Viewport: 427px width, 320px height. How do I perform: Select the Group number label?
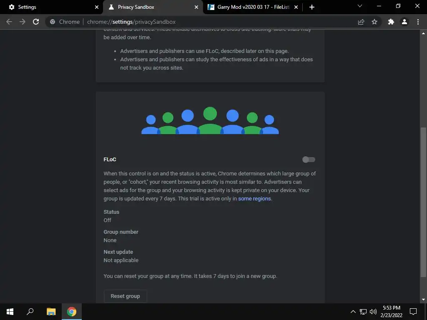point(121,232)
